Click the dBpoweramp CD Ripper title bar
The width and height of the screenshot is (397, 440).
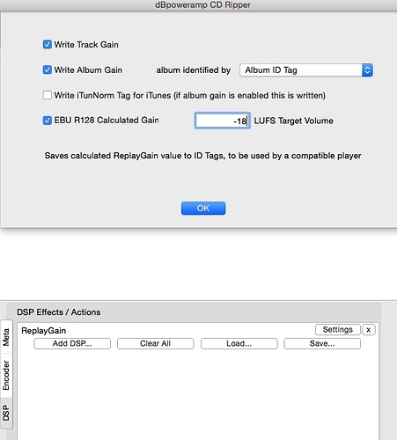coord(202,5)
